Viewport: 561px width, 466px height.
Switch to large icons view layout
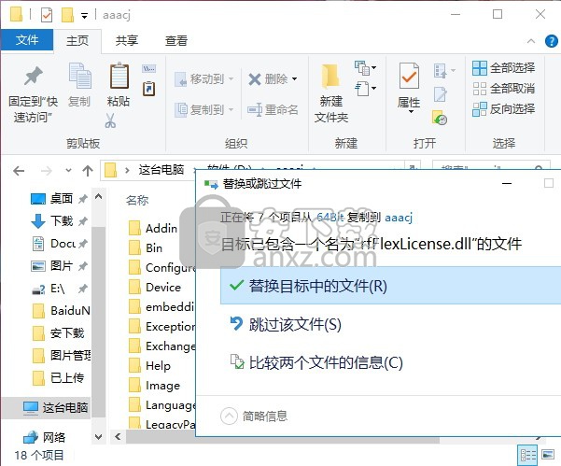coord(548,455)
